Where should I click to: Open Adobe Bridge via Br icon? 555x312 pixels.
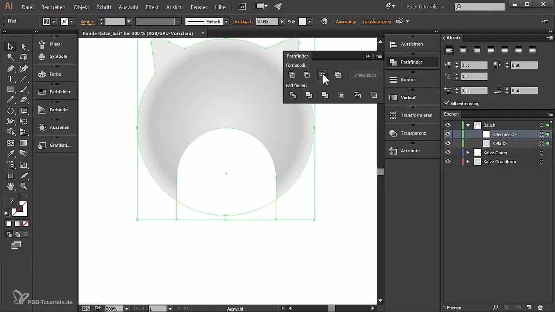[x=242, y=7]
